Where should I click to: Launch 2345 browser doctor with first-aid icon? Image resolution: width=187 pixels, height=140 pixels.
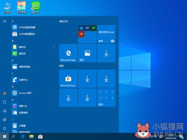tap(24, 34)
